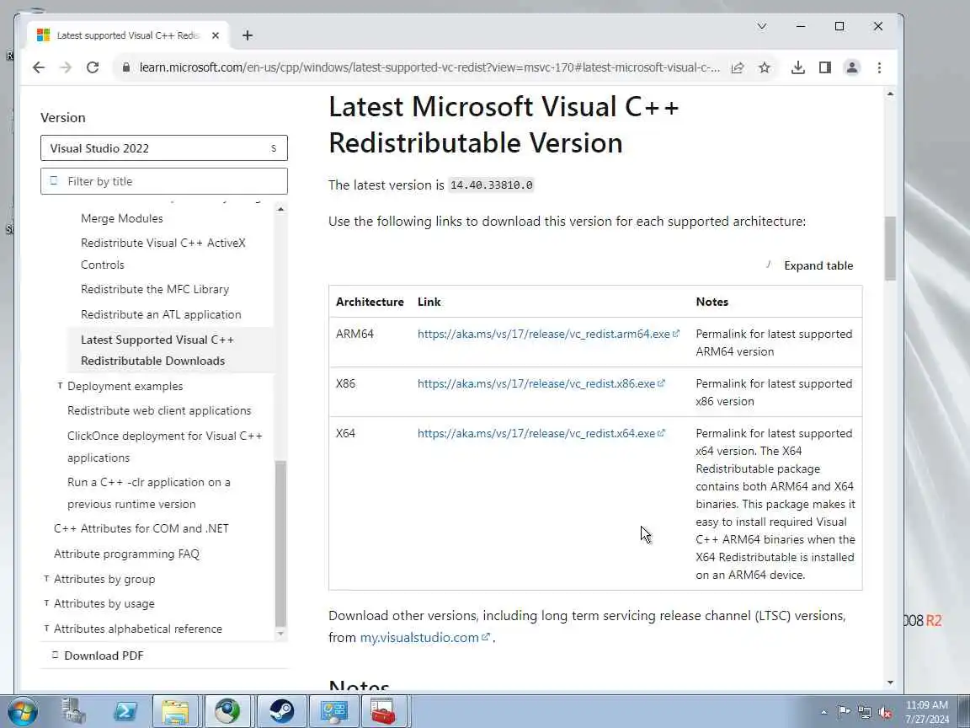Click the Download PDF button
The width and height of the screenshot is (970, 728).
tap(98, 656)
